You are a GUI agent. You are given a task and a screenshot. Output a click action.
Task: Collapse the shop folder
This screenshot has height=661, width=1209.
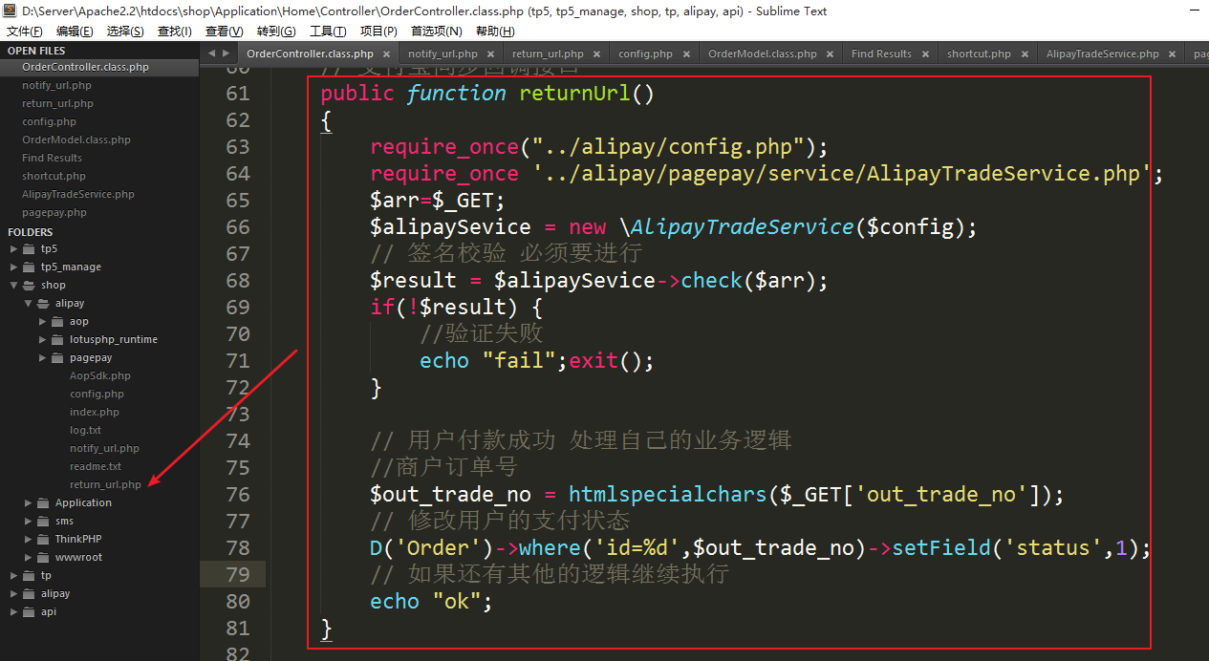point(13,285)
